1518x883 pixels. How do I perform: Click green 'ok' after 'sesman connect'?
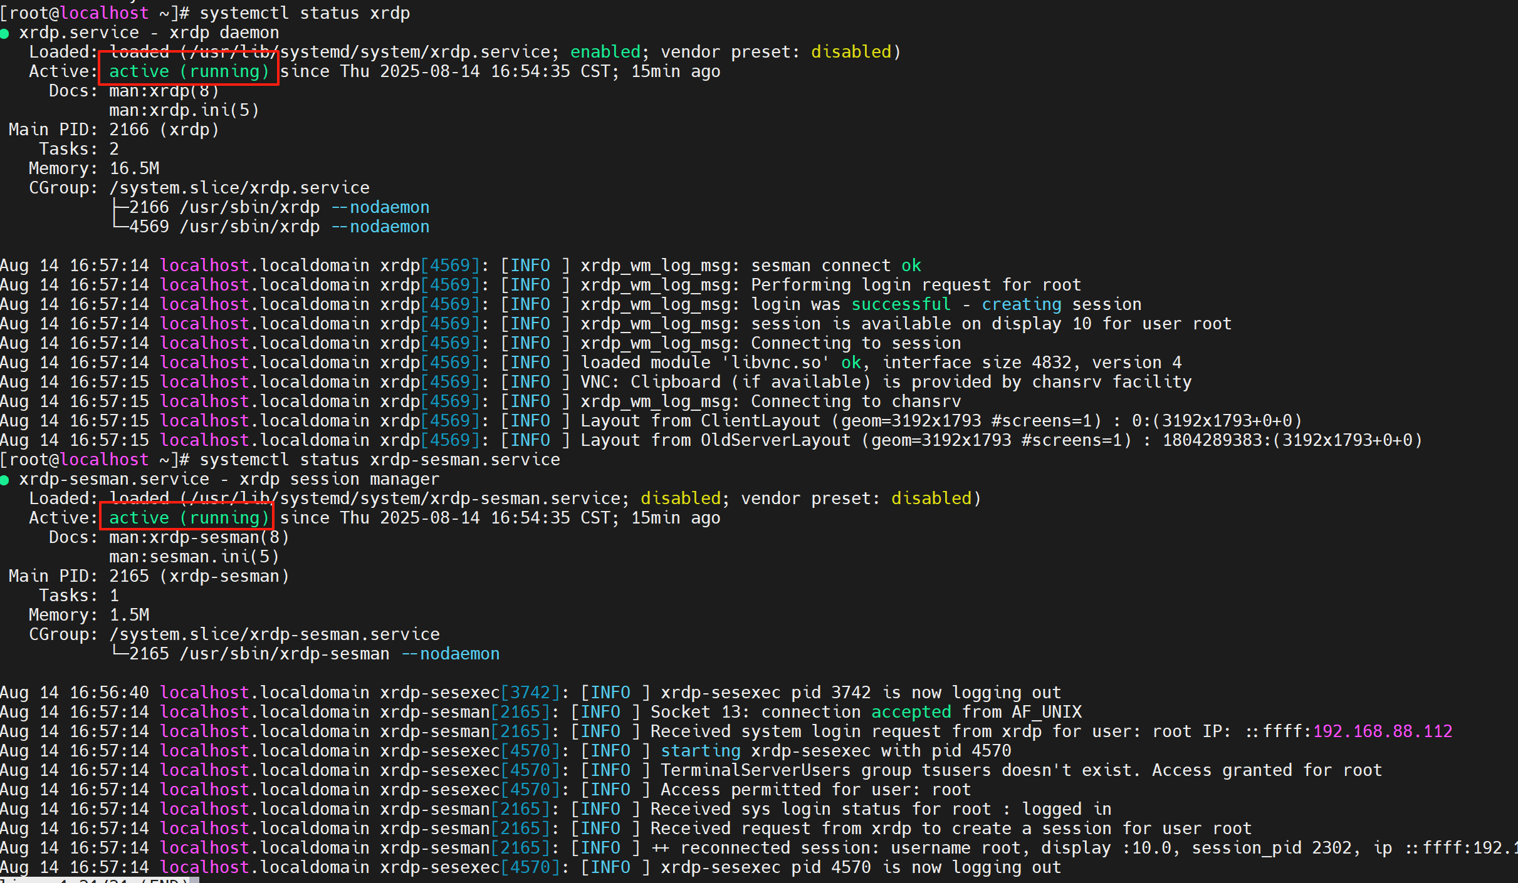[x=911, y=266]
